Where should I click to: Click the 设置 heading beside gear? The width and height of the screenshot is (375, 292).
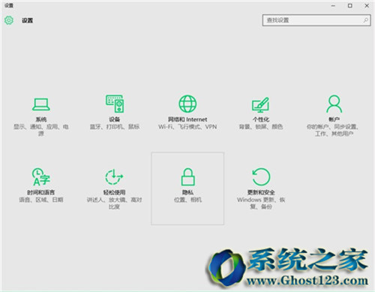27,20
